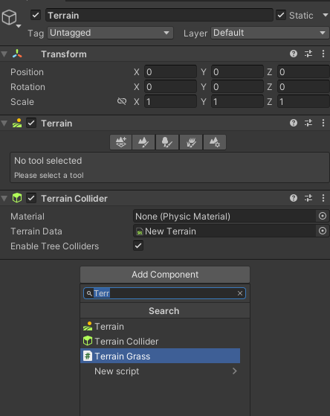This screenshot has width=330, height=416.
Task: Pick a Physic Material with object selector
Action: (323, 217)
